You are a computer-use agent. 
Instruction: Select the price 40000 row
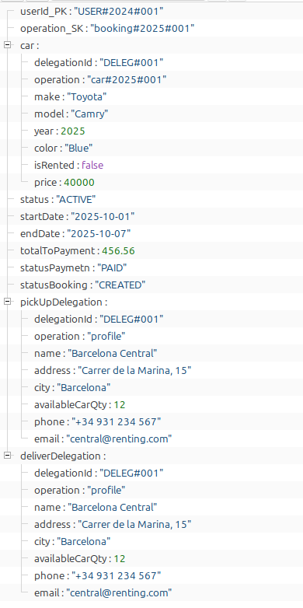(x=151, y=182)
